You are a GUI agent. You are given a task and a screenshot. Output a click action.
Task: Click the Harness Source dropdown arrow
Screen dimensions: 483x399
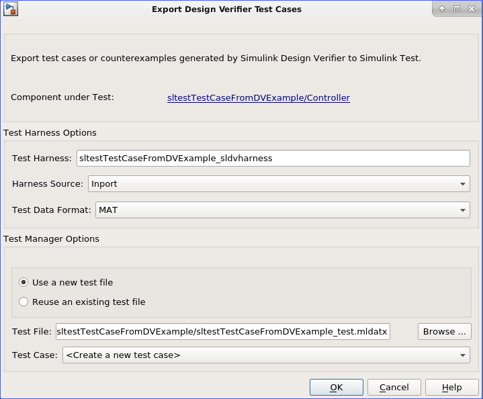[464, 183]
